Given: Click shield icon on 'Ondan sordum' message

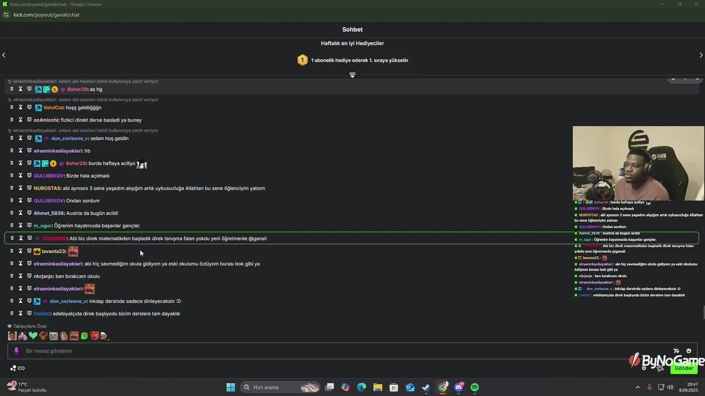Looking at the screenshot, I should [x=29, y=201].
